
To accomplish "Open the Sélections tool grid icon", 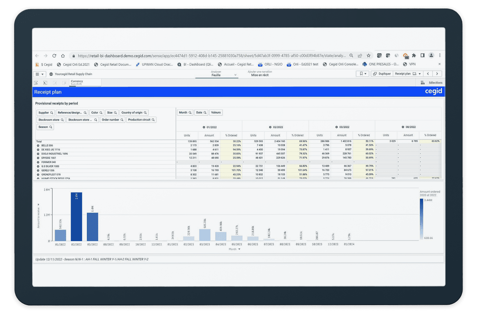I will [x=423, y=83].
